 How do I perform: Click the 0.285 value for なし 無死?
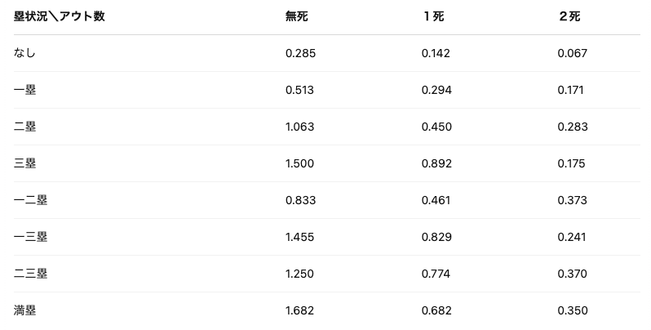pos(300,53)
